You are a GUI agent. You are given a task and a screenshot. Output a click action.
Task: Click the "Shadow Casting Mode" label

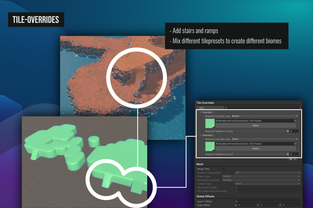pyautogui.click(x=209, y=173)
